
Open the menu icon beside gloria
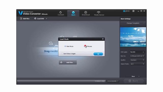[x=133, y=11]
